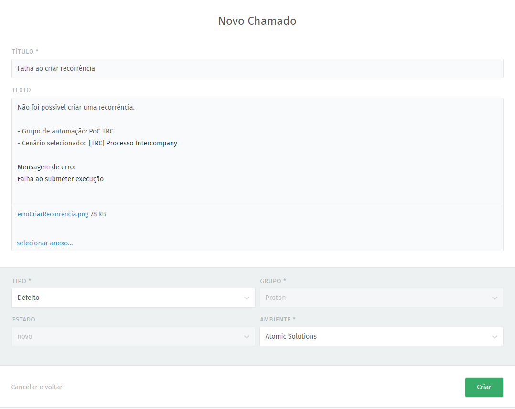Click the 'Não foi possível criar' first line
Viewport: 515px width, 409px height.
click(x=76, y=107)
